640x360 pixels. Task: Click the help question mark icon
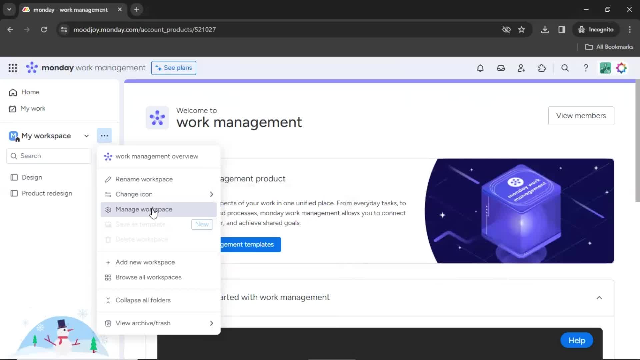[586, 68]
